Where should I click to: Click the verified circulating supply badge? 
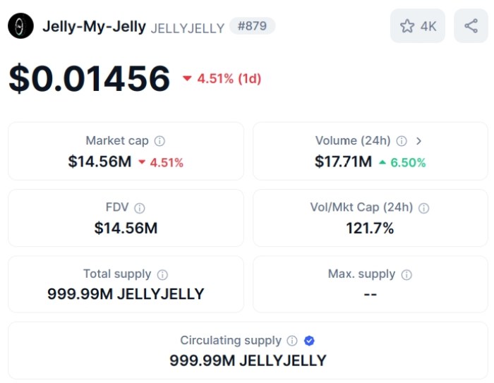tap(309, 341)
